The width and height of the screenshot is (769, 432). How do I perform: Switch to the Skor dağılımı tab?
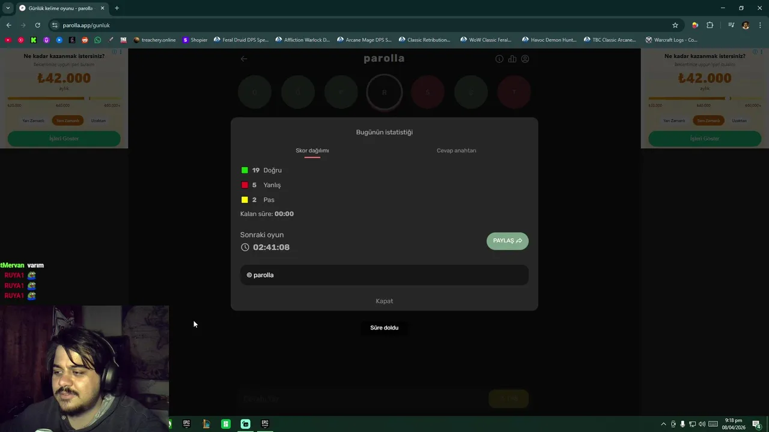click(x=312, y=151)
